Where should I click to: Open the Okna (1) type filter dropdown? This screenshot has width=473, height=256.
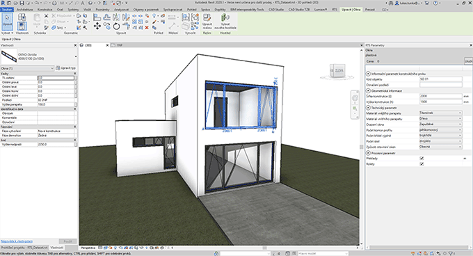[x=27, y=68]
